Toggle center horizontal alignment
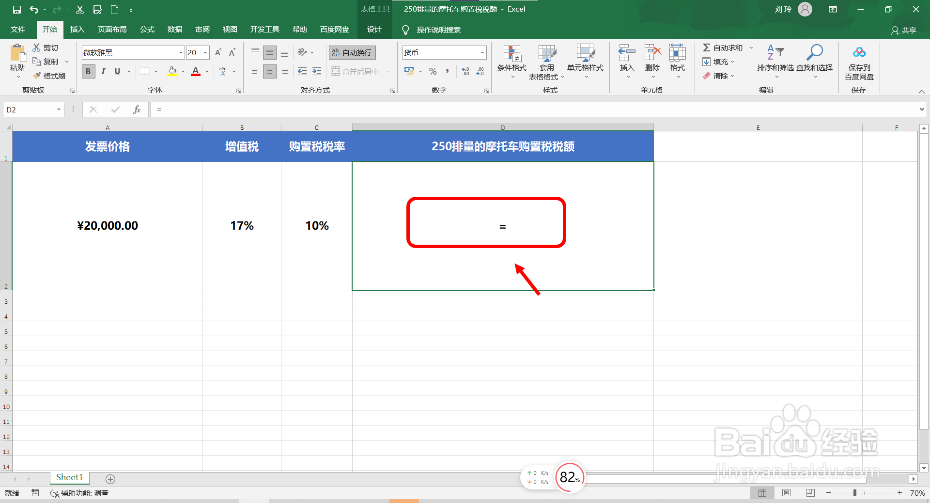The width and height of the screenshot is (930, 503). [270, 71]
